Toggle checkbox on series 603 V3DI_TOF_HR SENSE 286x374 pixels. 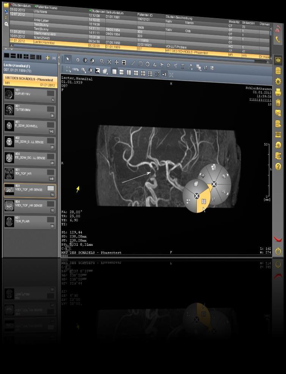tap(50, 188)
